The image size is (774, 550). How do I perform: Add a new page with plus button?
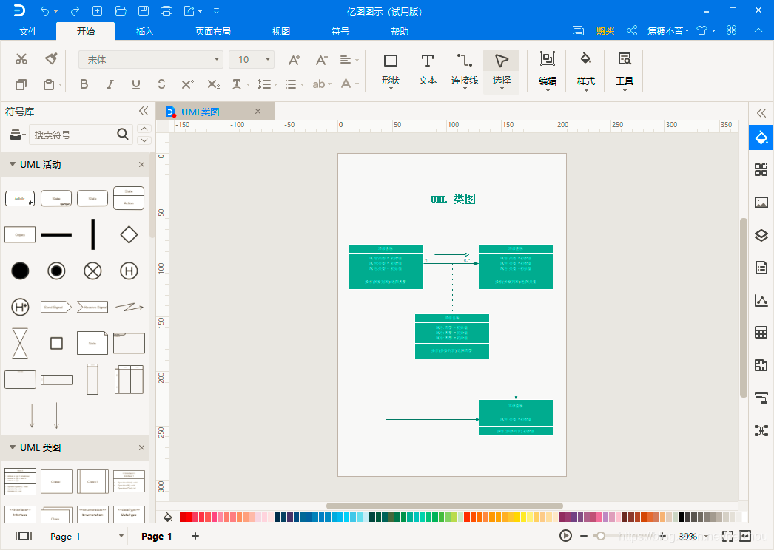[x=195, y=536]
